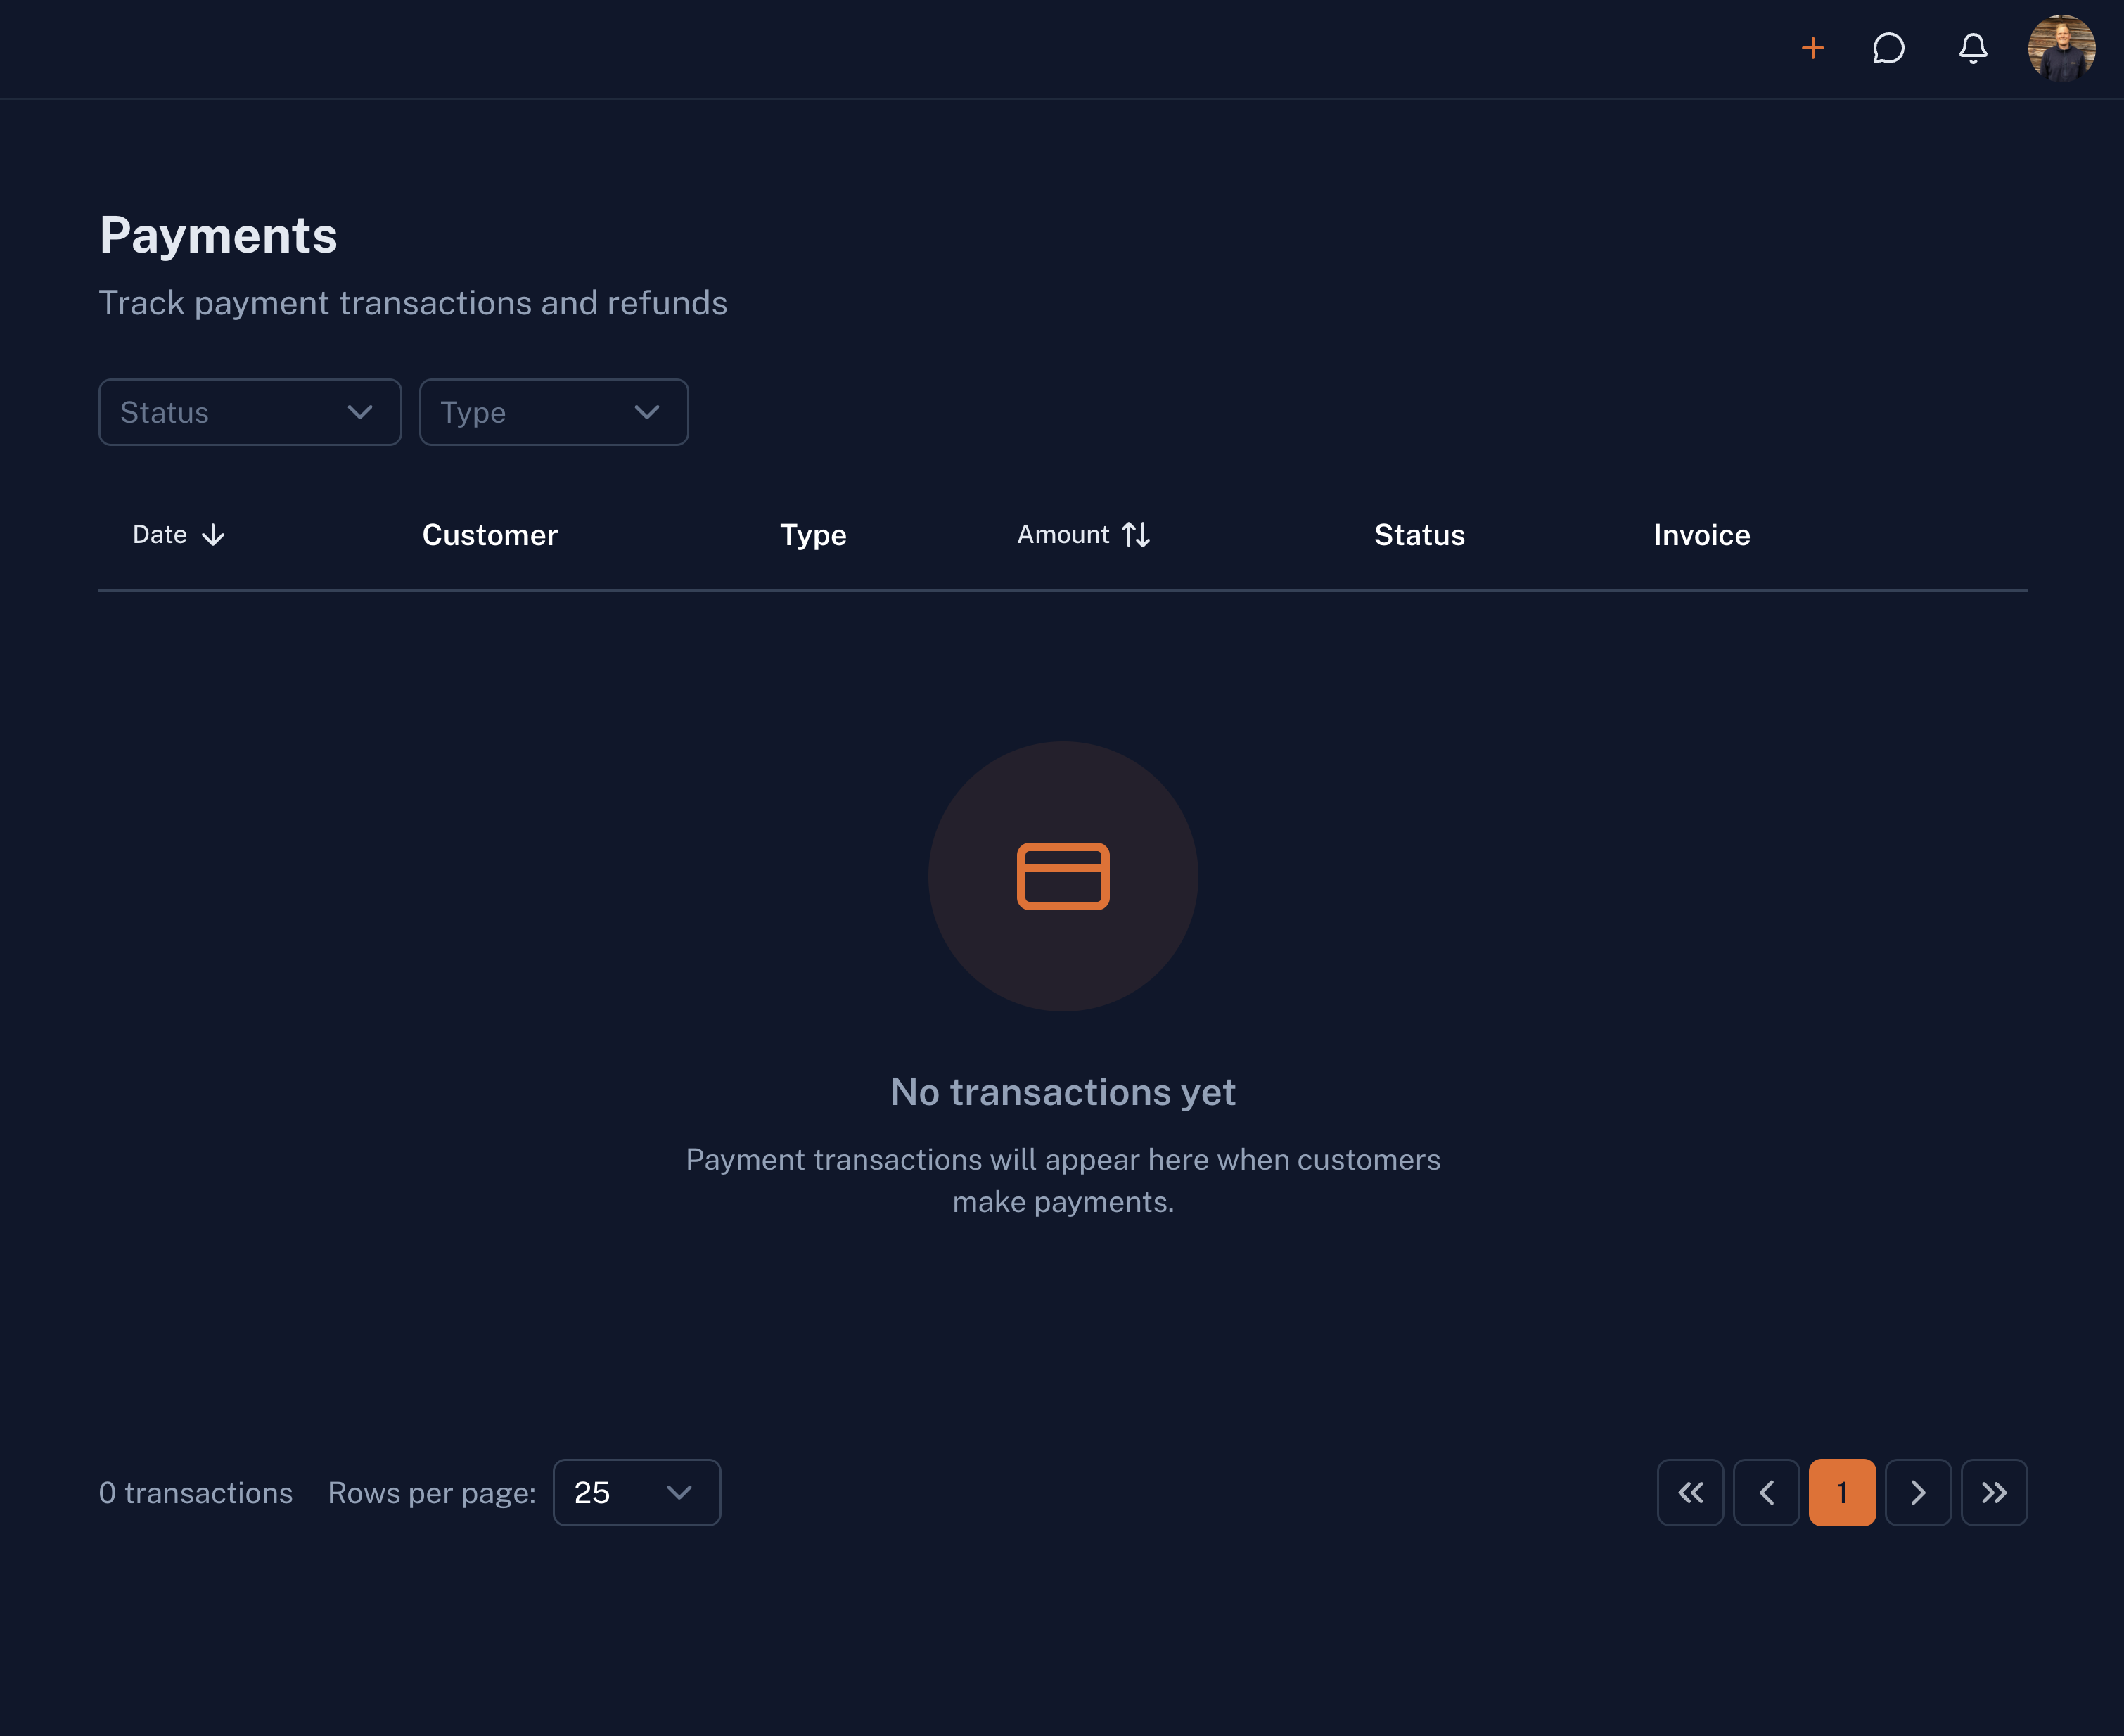Viewport: 2124px width, 1736px height.
Task: Open the create new item plus icon
Action: (x=1813, y=48)
